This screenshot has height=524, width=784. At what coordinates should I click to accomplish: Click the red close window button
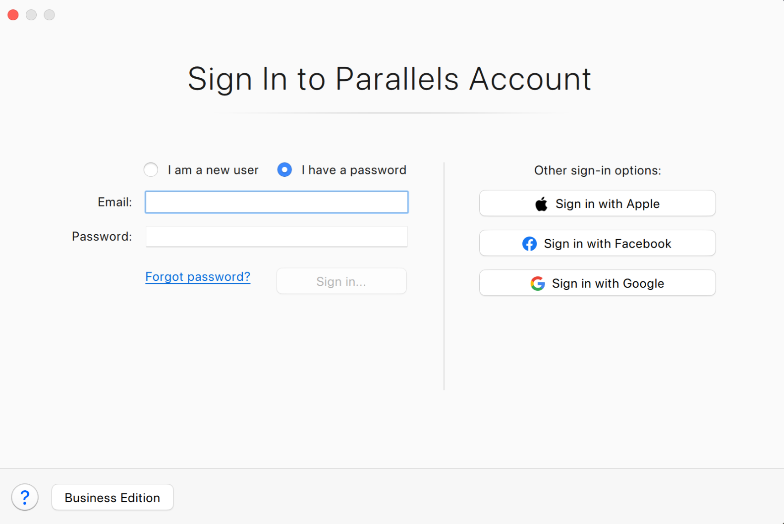(x=13, y=15)
